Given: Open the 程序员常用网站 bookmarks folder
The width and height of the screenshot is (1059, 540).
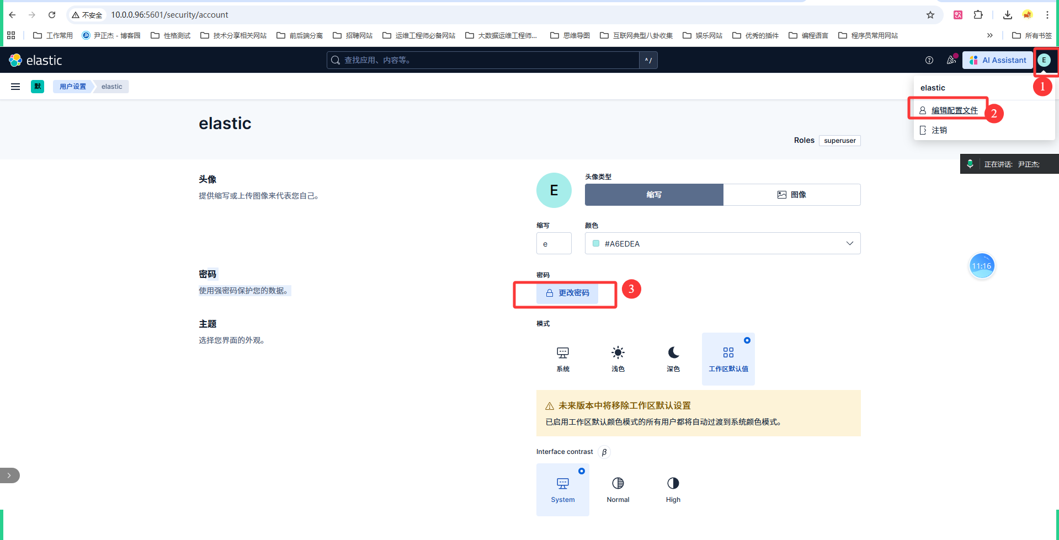Looking at the screenshot, I should click(x=868, y=35).
